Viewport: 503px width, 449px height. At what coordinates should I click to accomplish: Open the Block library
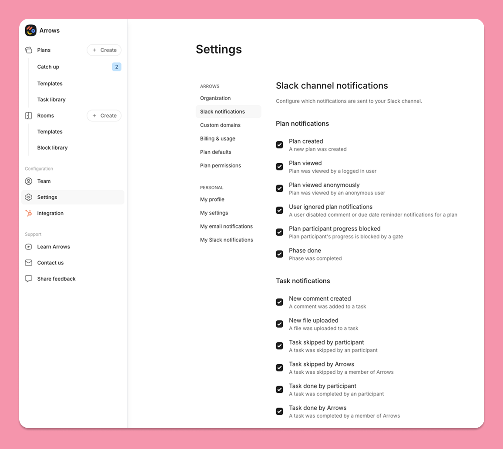click(x=52, y=147)
